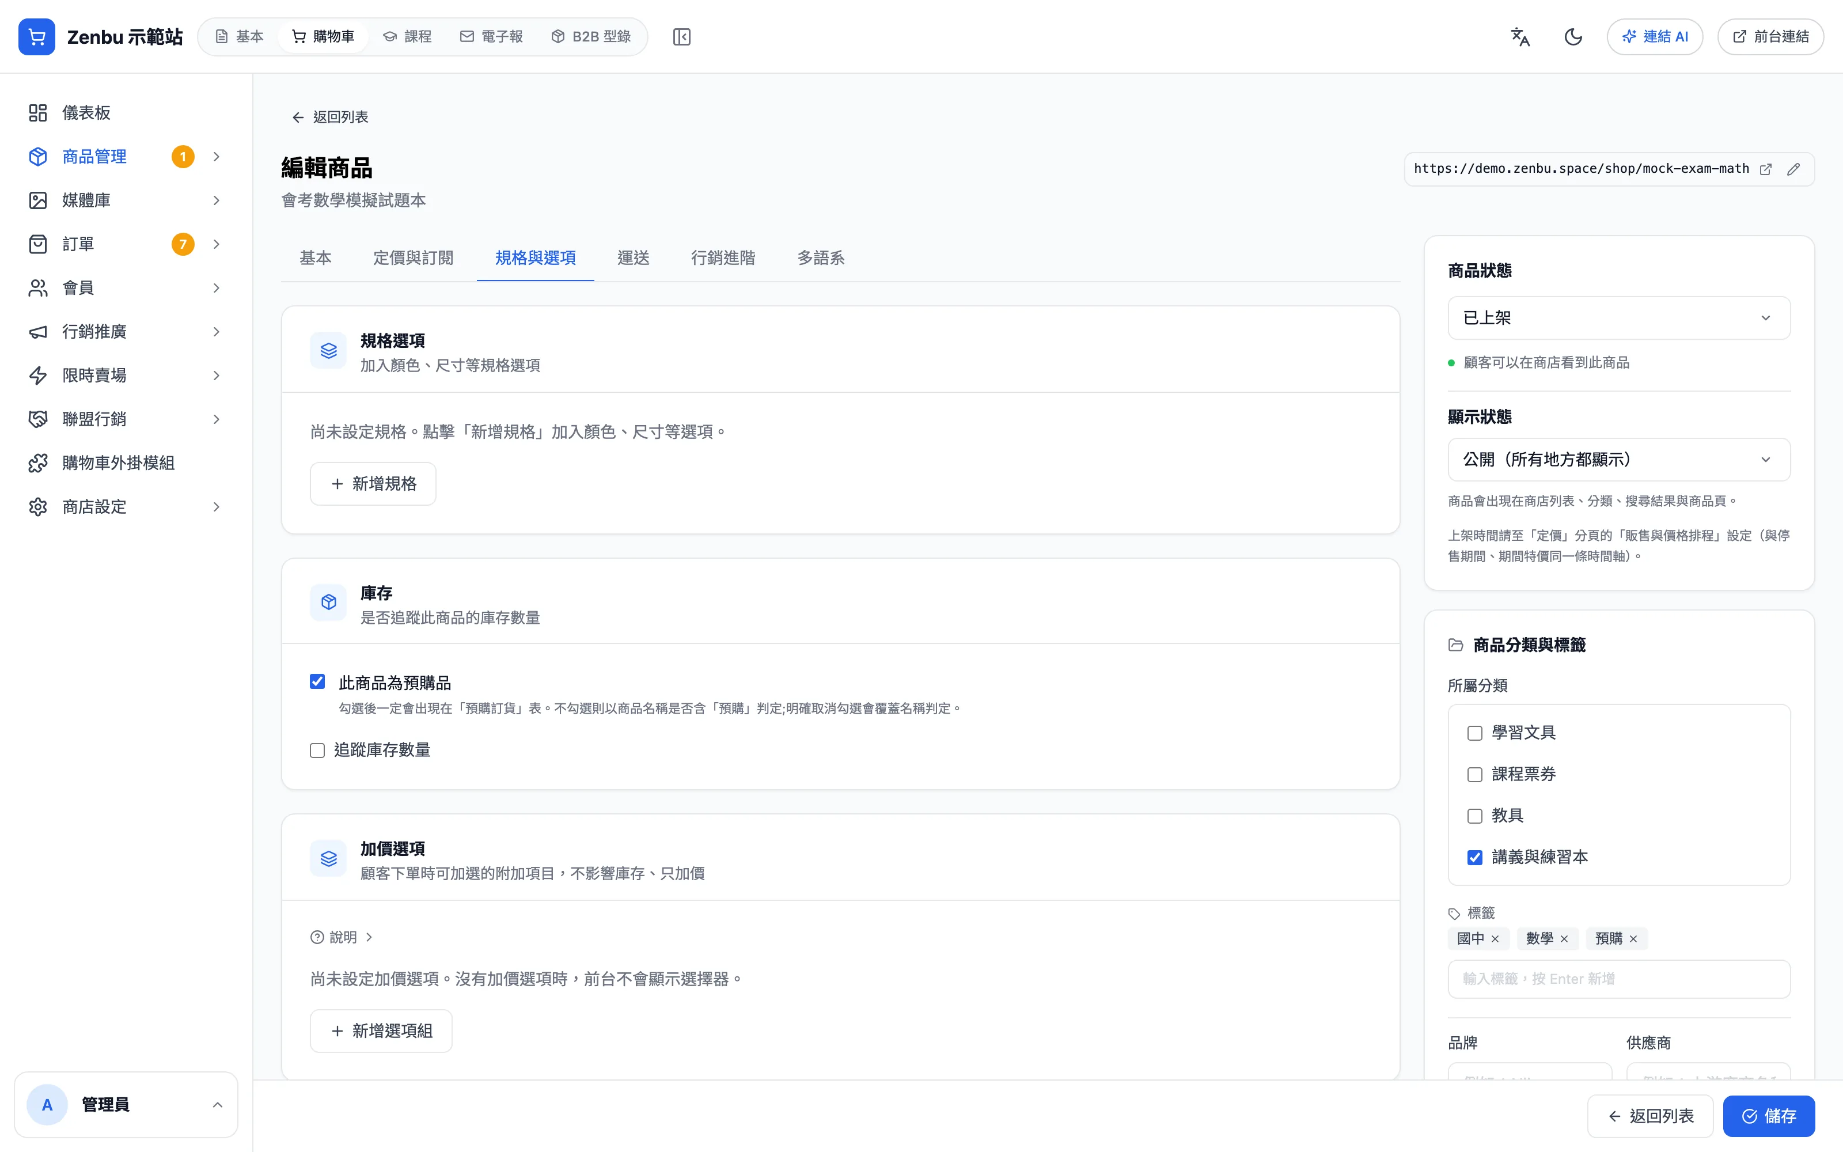This screenshot has width=1843, height=1152.
Task: Uncheck 講義與練習本 category
Action: (1475, 858)
